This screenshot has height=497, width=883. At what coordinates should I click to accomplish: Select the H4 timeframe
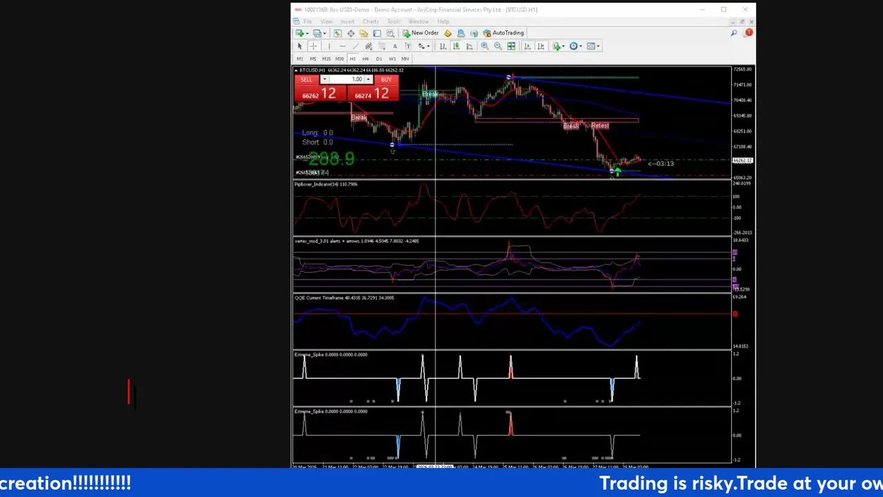click(x=366, y=59)
